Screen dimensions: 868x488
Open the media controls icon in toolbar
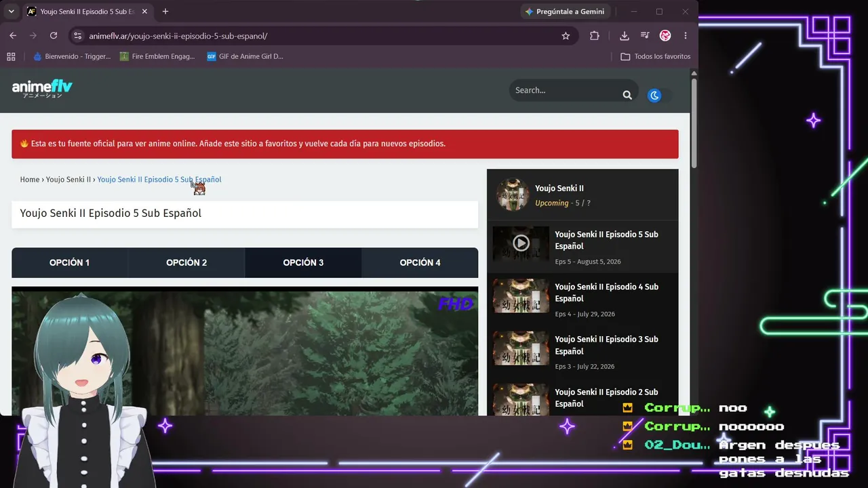645,36
